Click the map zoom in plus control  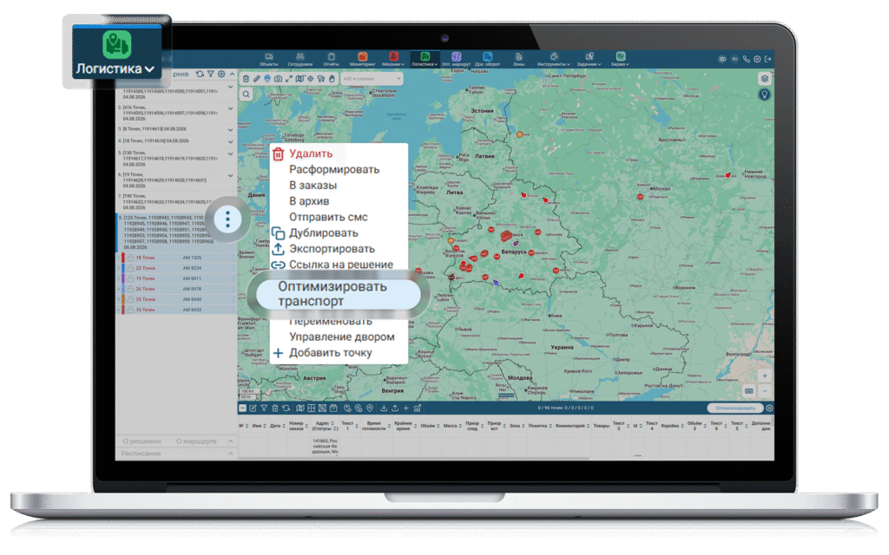pos(764,376)
